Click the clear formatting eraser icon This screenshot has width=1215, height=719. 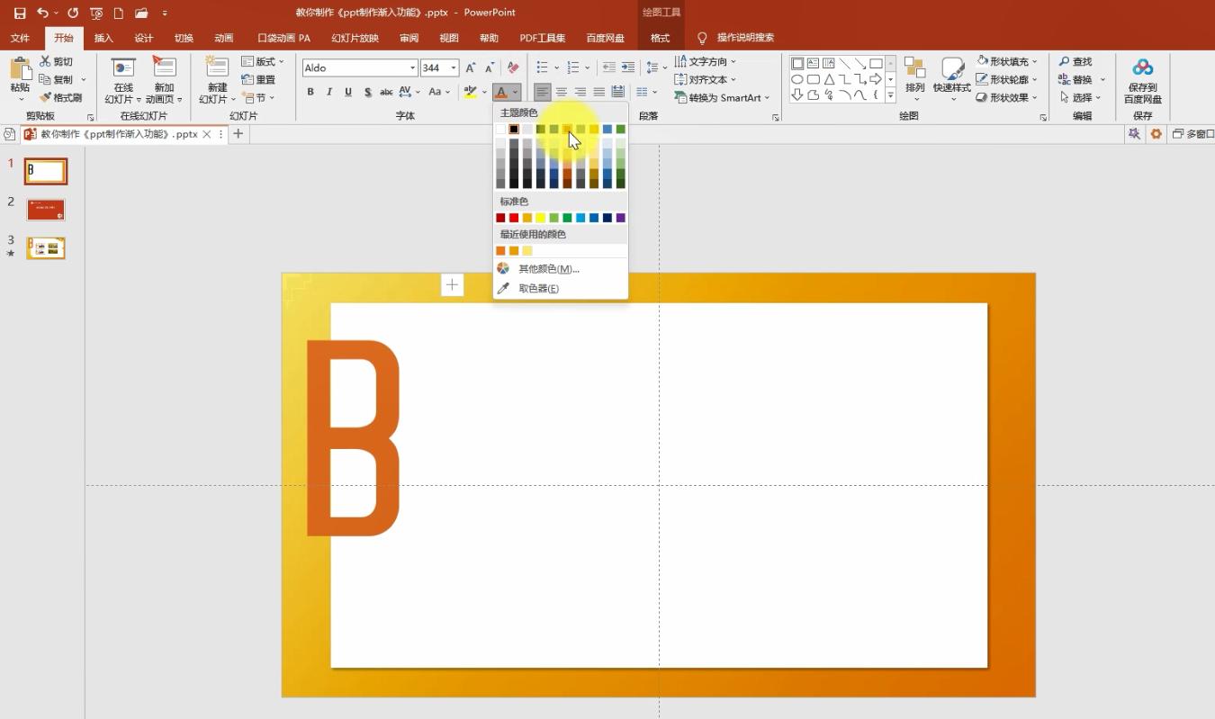click(513, 67)
